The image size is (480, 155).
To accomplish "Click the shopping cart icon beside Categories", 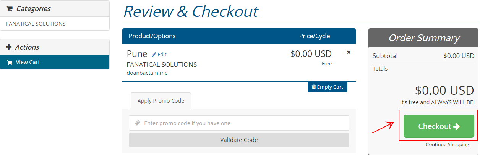I will click(10, 9).
